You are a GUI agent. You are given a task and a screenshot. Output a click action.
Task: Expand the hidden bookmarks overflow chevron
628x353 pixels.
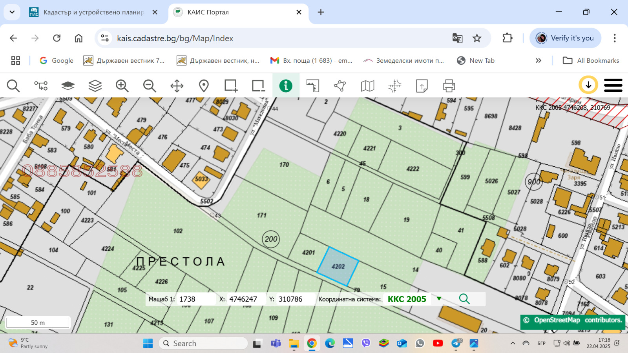538,60
